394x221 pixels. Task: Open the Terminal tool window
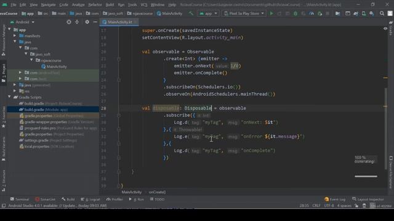click(x=19, y=200)
